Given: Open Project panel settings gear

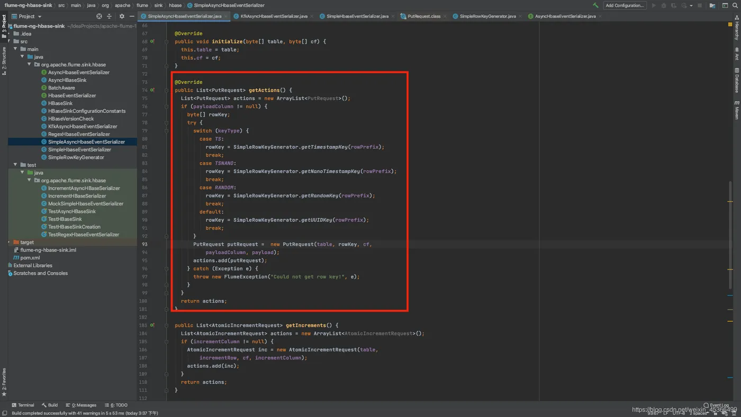Looking at the screenshot, I should [122, 16].
